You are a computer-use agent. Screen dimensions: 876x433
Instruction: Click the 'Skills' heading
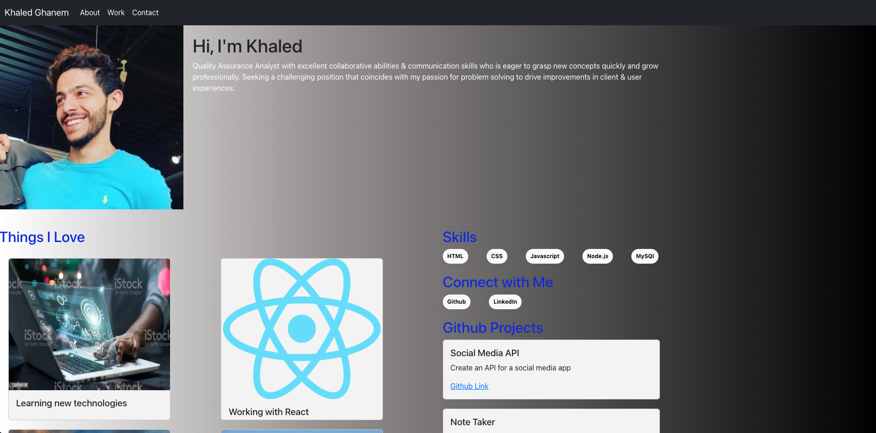coord(459,237)
